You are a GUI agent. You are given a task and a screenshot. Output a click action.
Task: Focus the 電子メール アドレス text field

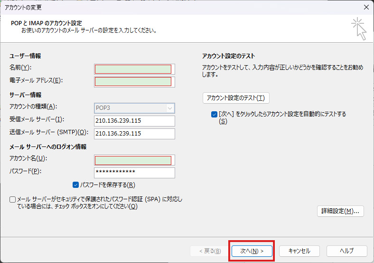[x=134, y=82]
